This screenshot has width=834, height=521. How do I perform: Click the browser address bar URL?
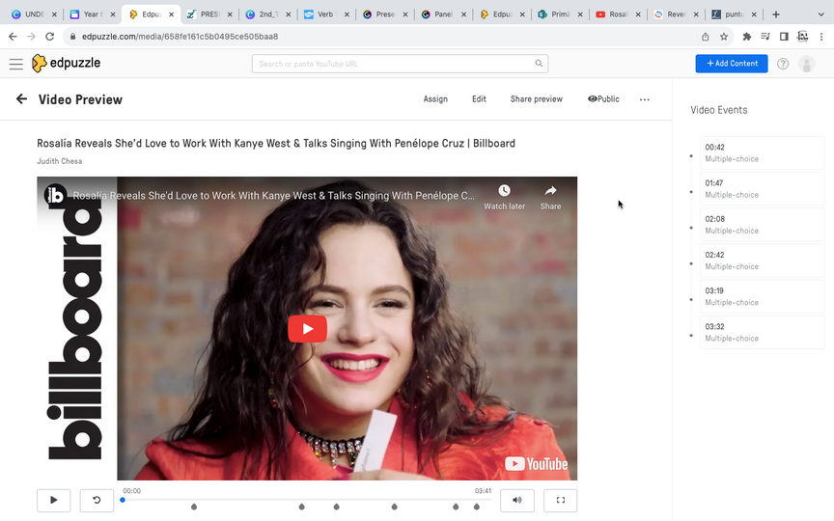point(180,36)
